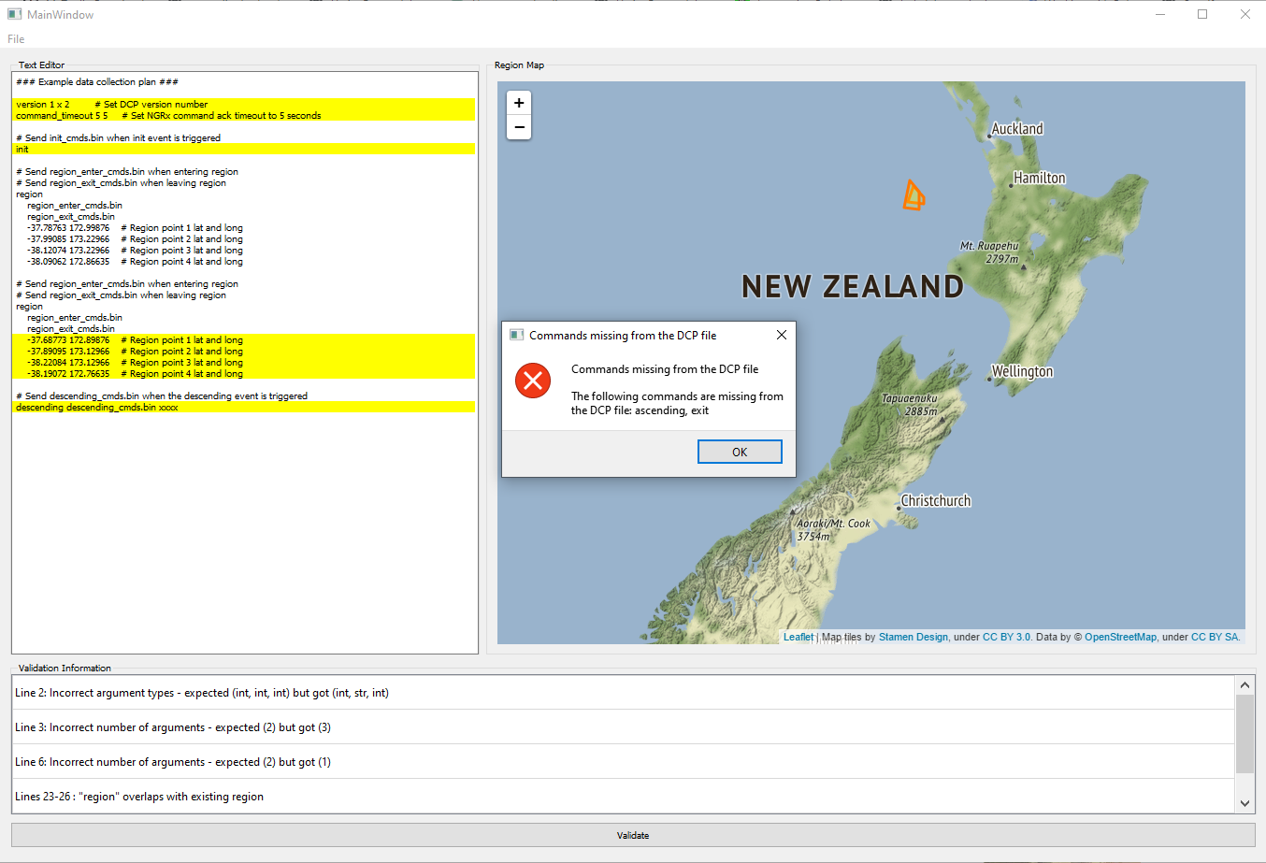Select the Line 2 incorrect argument types error
The width and height of the screenshot is (1266, 863).
click(624, 693)
